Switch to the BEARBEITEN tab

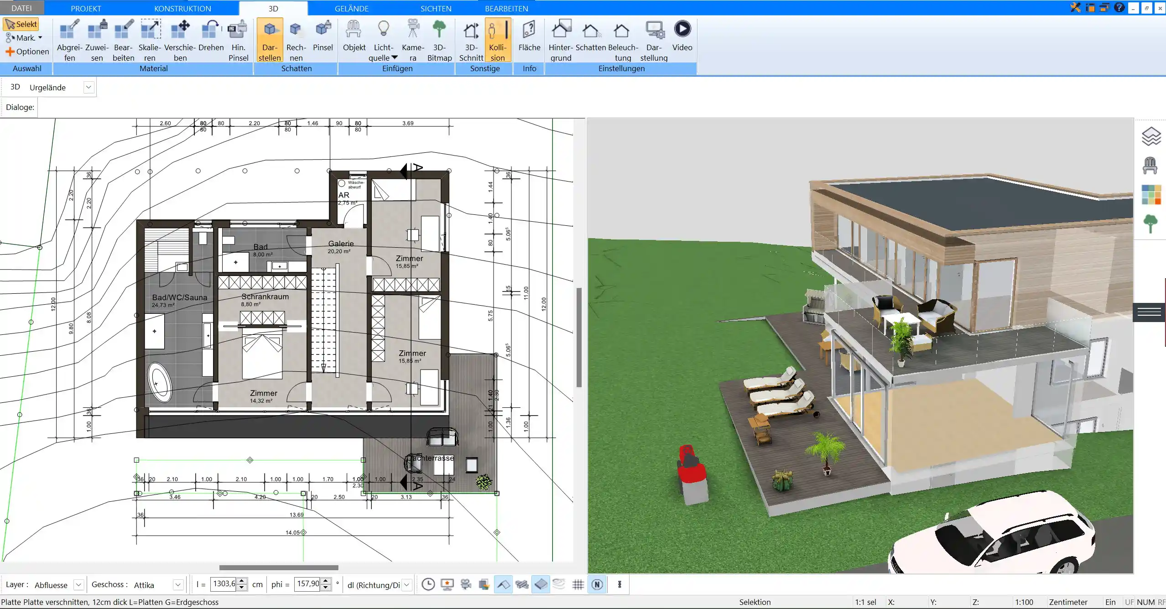click(506, 8)
